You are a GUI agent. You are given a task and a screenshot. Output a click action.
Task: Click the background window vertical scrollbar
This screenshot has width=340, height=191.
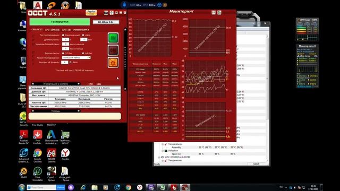[x=267, y=98]
